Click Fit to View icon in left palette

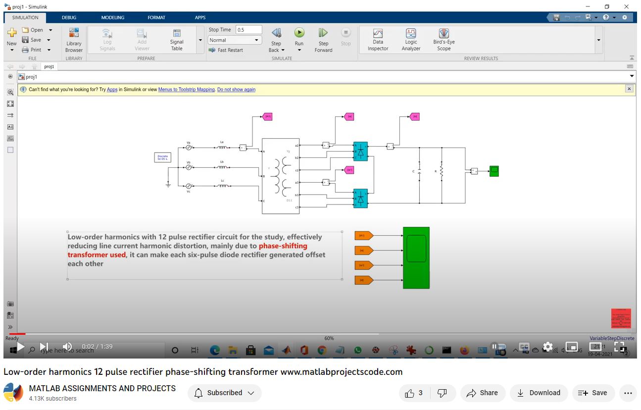coord(10,103)
